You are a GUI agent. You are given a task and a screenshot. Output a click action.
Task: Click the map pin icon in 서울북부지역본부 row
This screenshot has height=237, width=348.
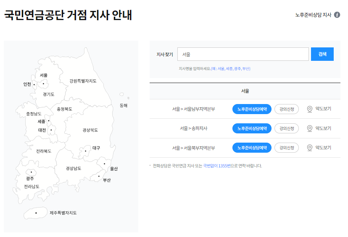coord(310,148)
